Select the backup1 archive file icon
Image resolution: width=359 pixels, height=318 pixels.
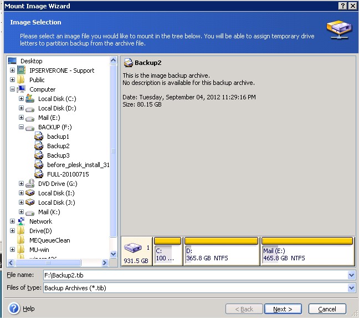39,137
